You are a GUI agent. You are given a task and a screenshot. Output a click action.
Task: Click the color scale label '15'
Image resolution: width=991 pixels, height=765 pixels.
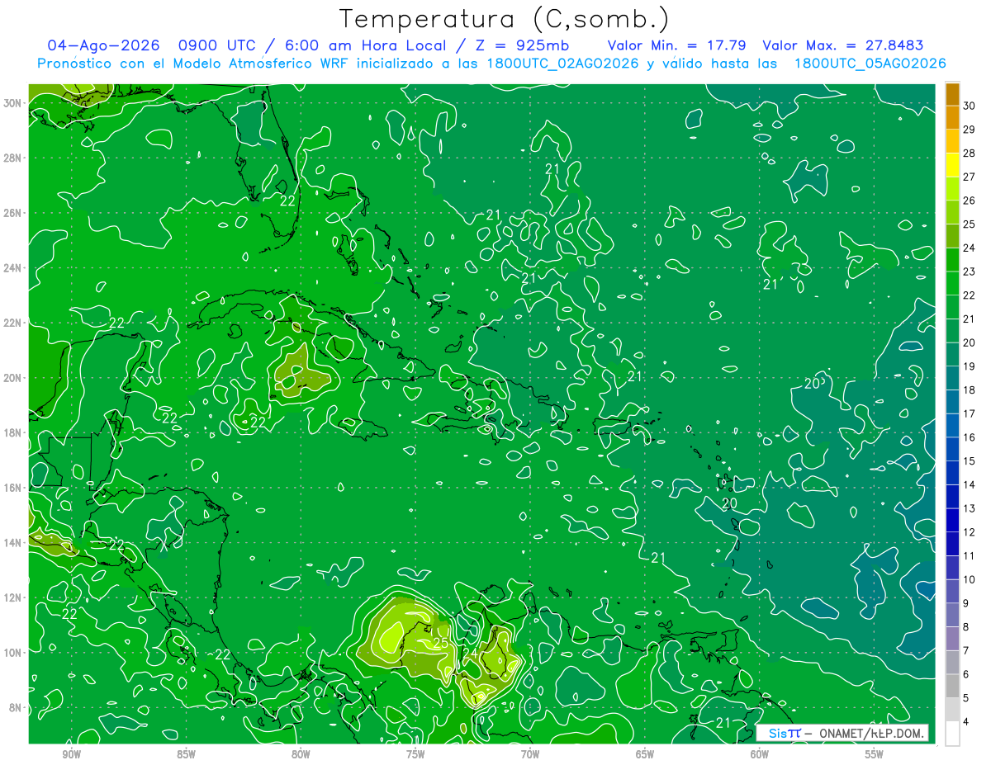click(970, 460)
